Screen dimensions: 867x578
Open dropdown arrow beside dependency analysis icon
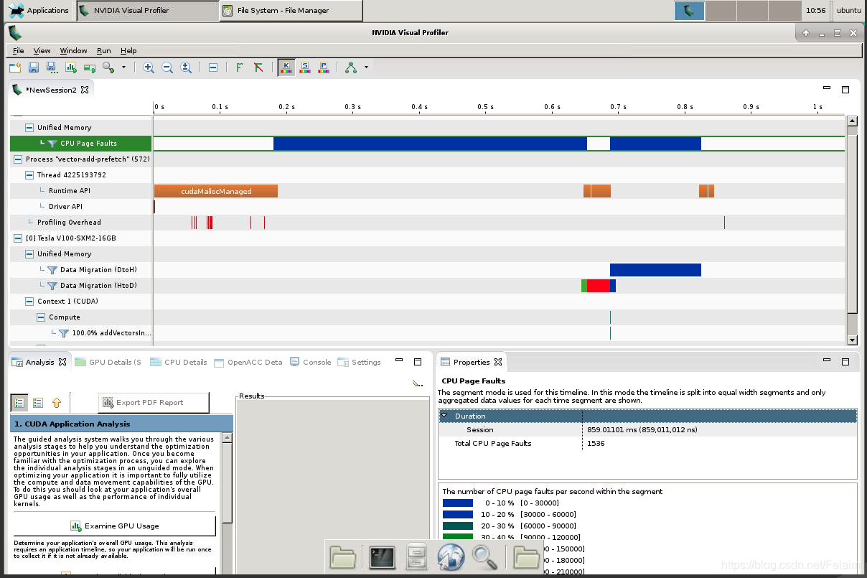click(366, 67)
